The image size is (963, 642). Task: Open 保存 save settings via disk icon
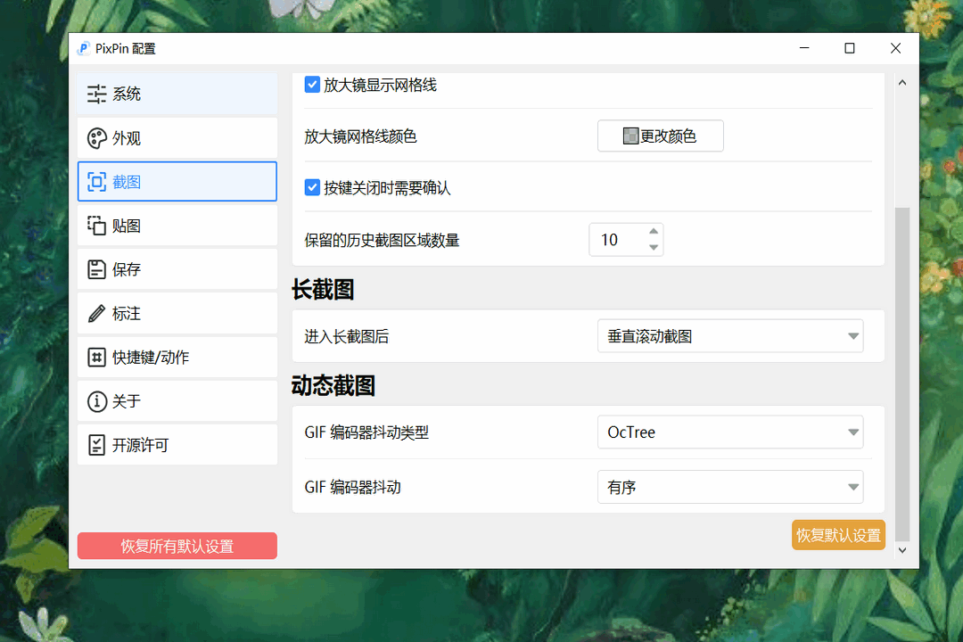pos(96,269)
